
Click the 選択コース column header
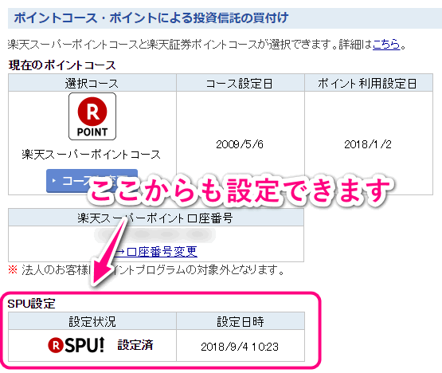92,83
